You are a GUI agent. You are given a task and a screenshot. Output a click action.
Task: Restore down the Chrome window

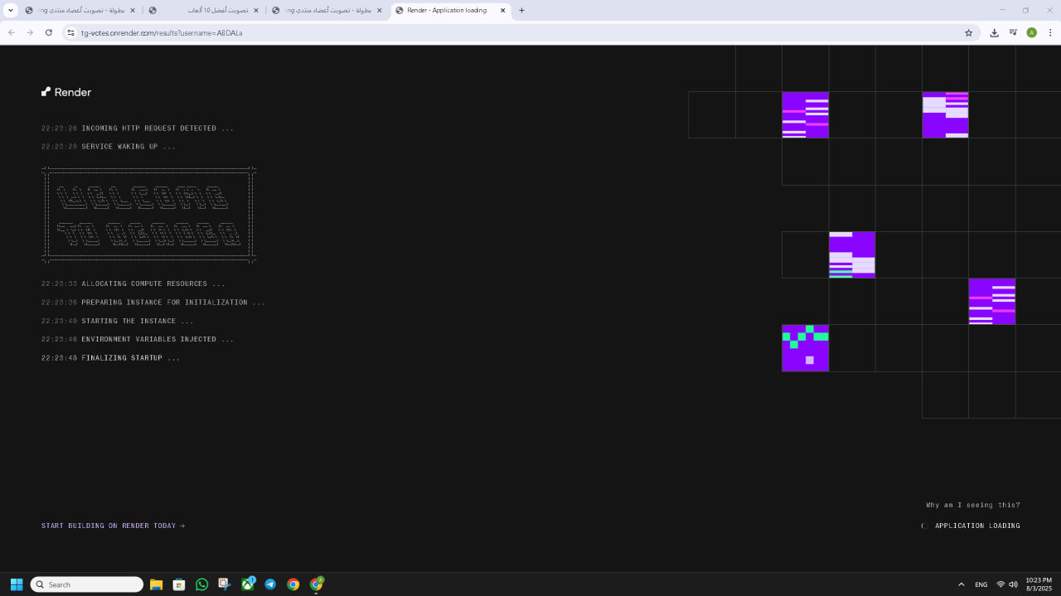1025,11
